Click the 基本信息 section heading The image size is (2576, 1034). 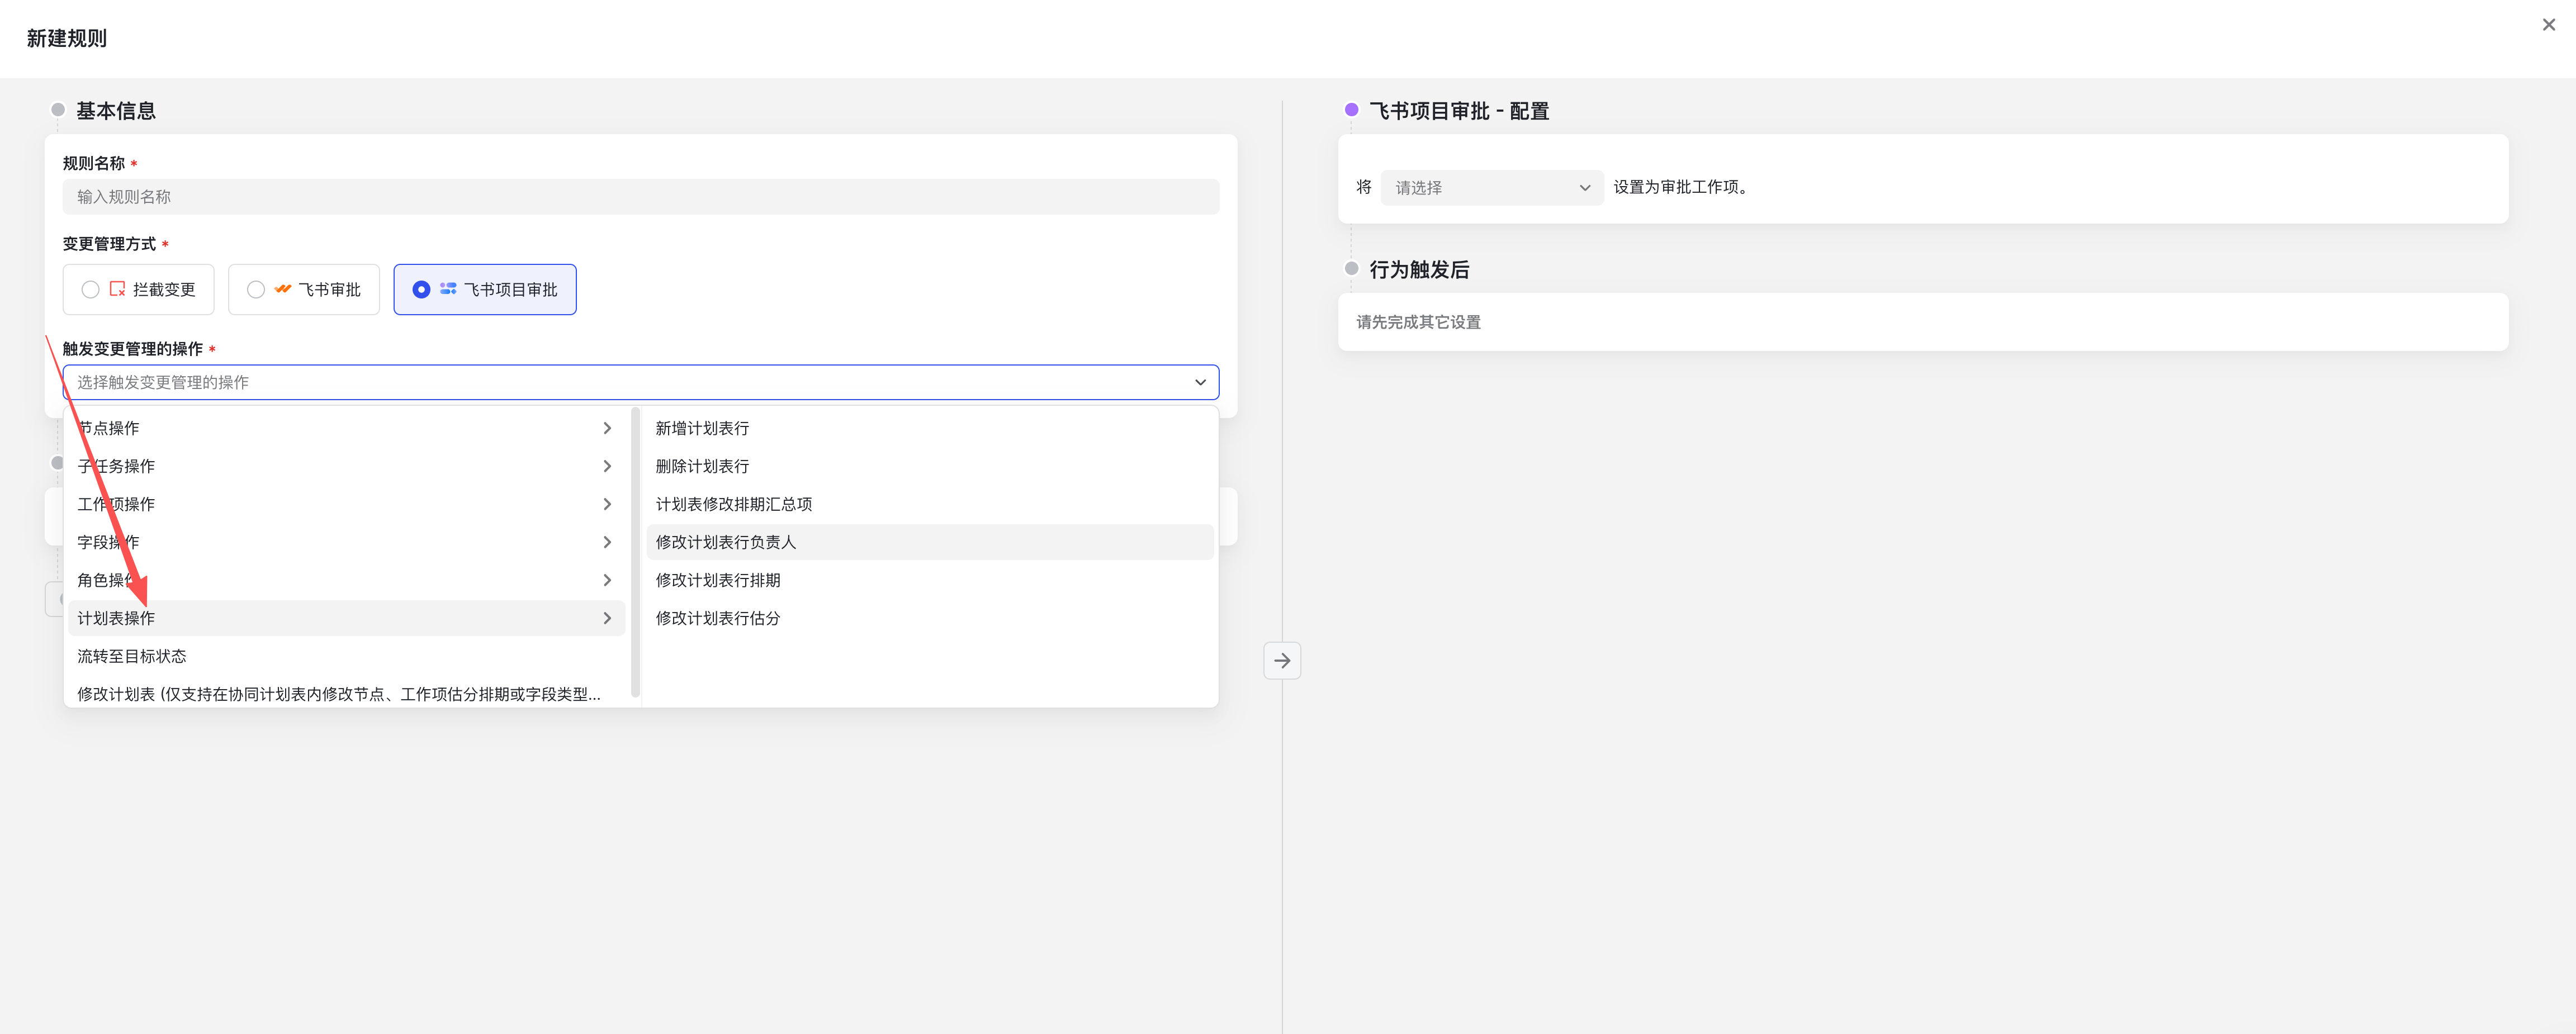click(x=116, y=111)
